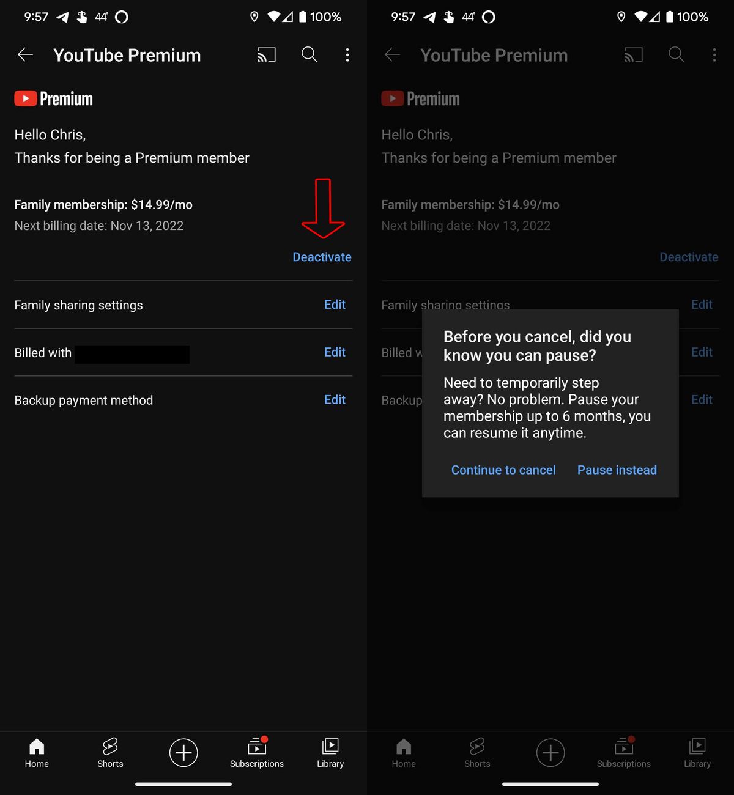Screen dimensions: 734x795
Task: Open the three-dot overflow menu
Action: 347,55
